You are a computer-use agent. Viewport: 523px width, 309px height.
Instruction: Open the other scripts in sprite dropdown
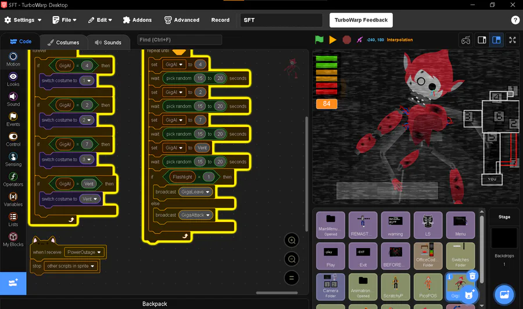coord(71,266)
